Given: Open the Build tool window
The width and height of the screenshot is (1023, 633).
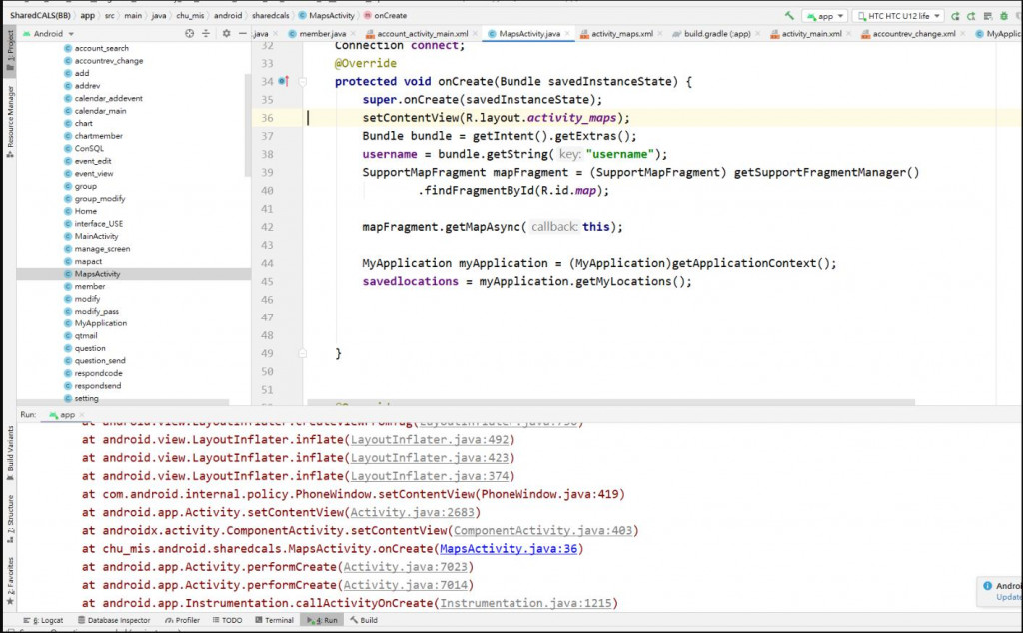Looking at the screenshot, I should click(x=364, y=620).
